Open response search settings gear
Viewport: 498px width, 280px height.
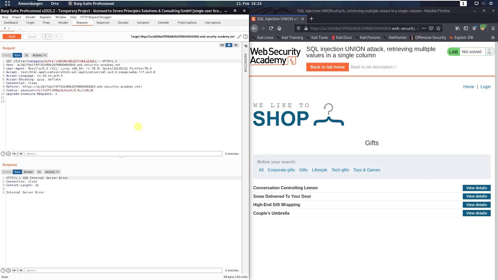click(x=9, y=270)
